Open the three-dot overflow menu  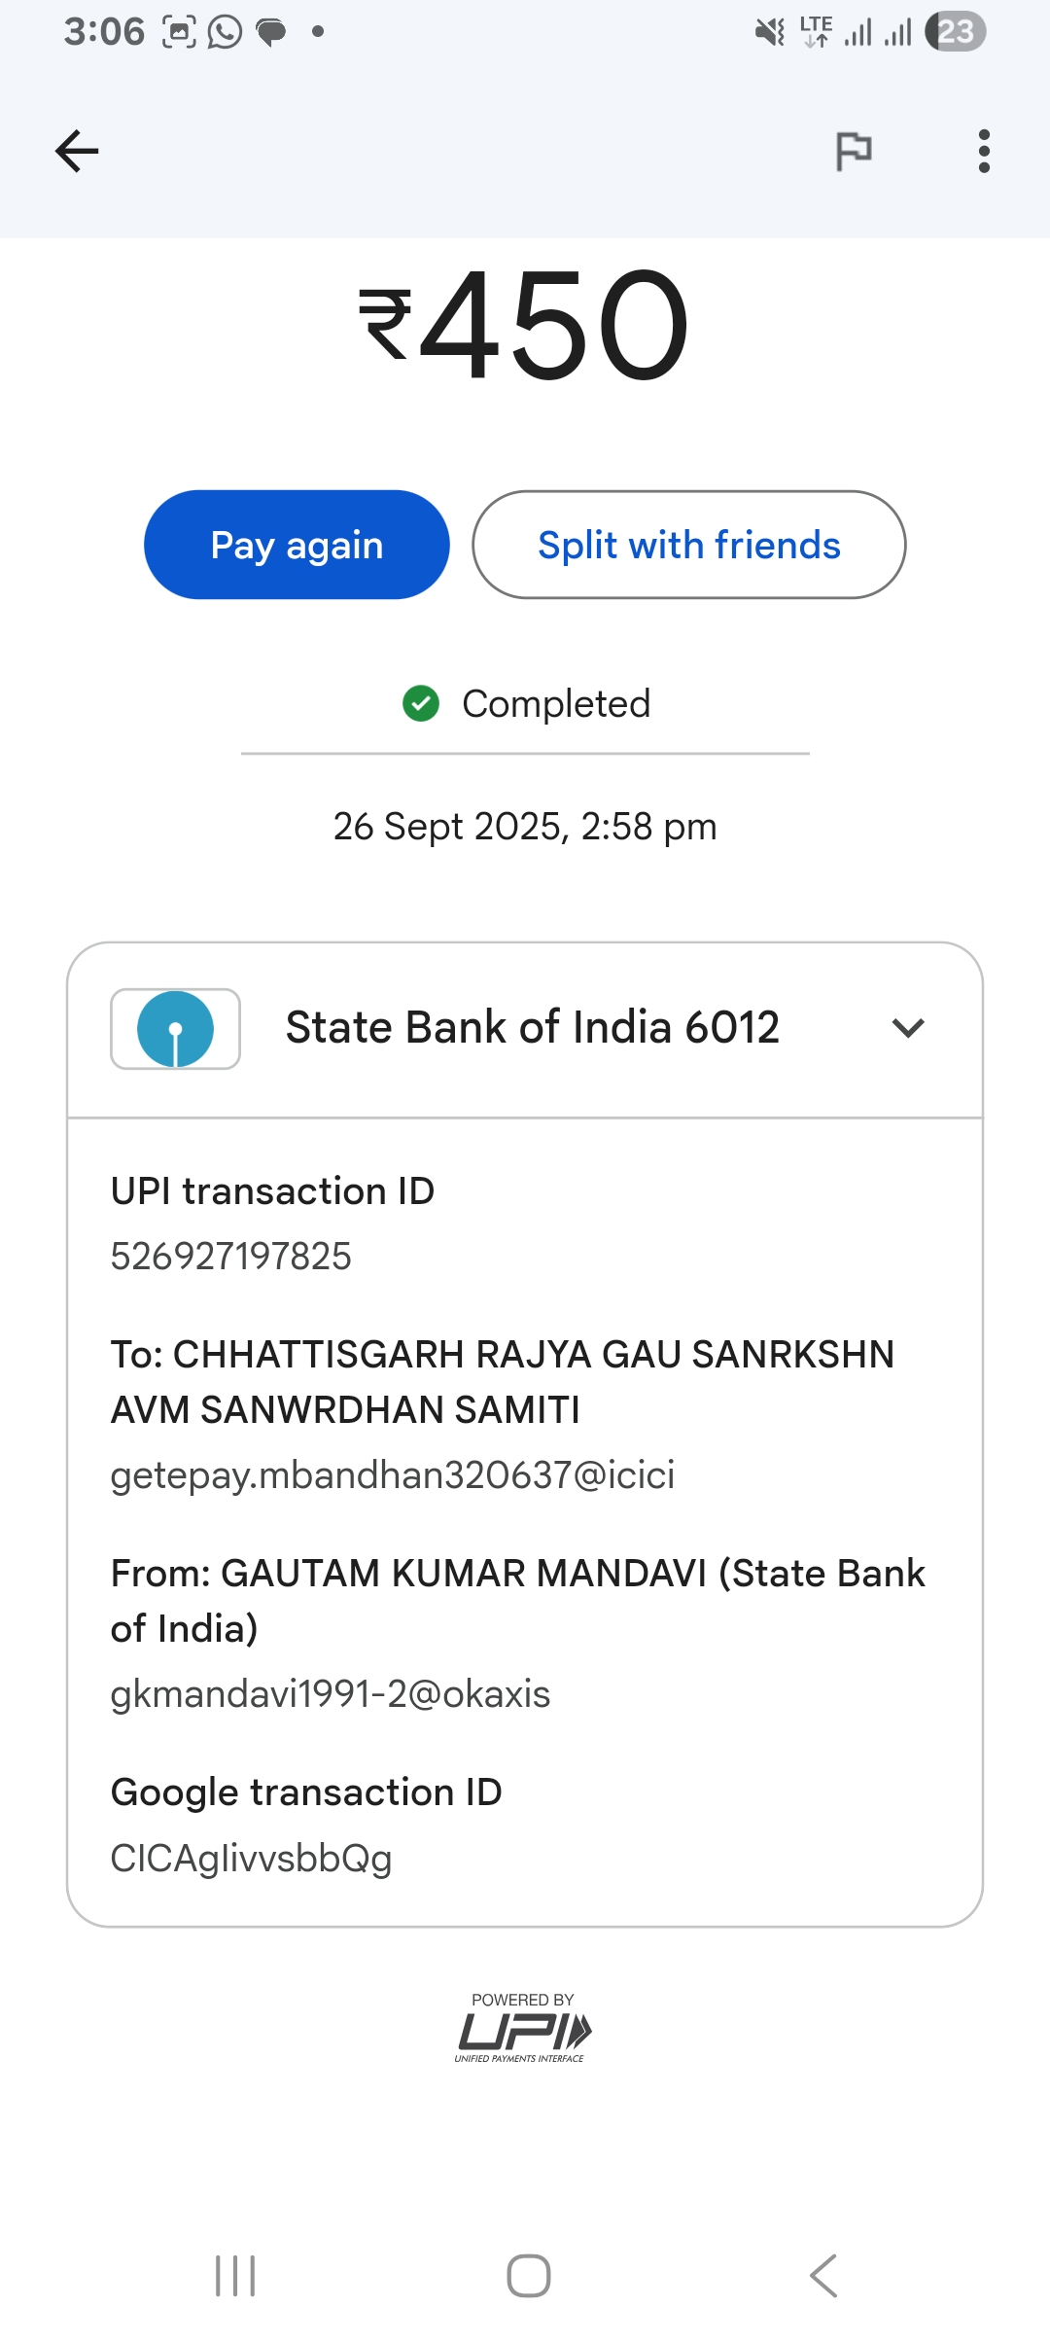coord(984,151)
